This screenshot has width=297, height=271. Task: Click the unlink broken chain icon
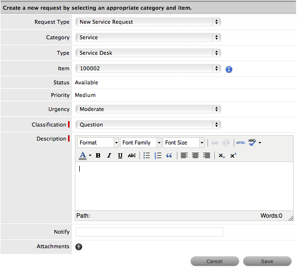click(x=226, y=143)
